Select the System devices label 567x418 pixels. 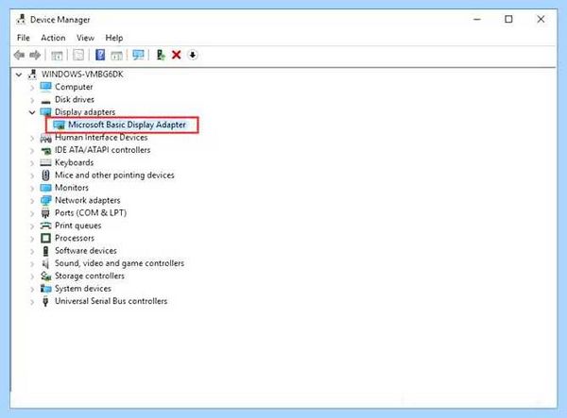tap(83, 289)
